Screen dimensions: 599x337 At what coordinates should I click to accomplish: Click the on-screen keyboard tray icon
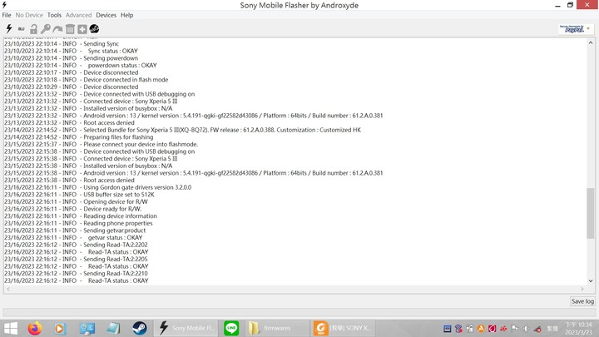coord(448,329)
